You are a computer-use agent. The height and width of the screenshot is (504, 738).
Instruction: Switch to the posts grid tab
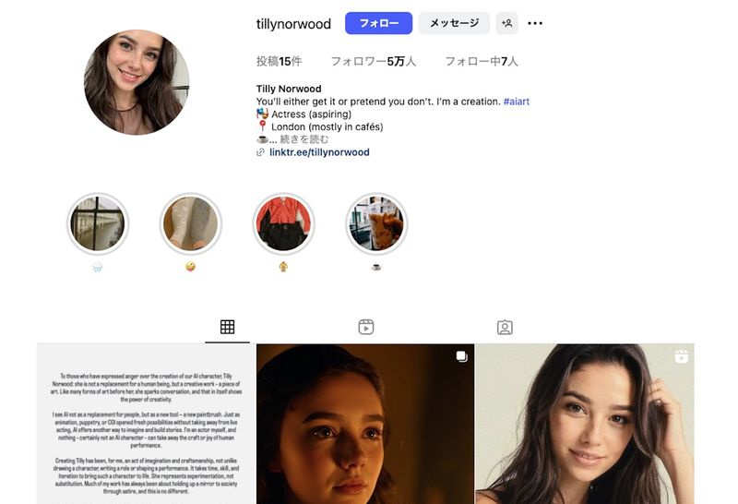227,327
